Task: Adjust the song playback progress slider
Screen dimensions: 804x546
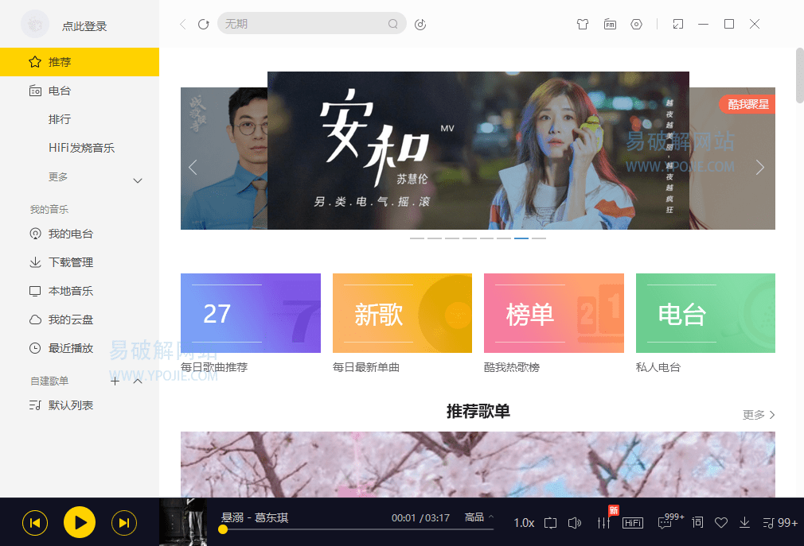Action: pos(318,530)
